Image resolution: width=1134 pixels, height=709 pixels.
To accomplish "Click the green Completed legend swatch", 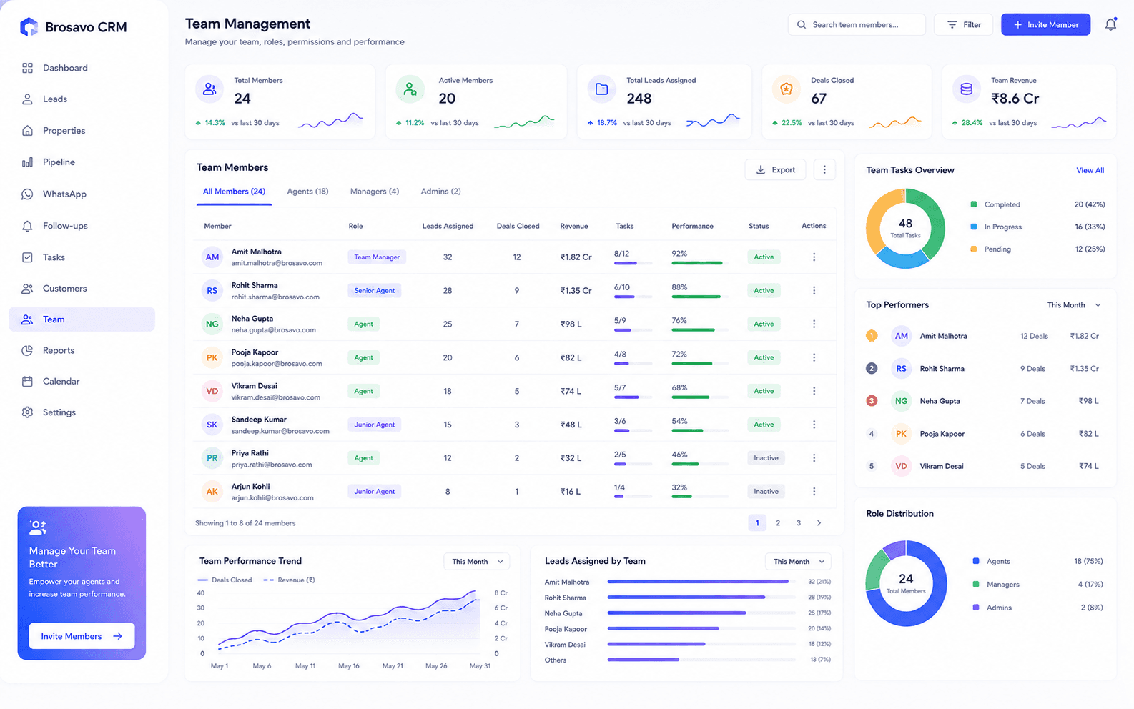I will click(x=974, y=204).
